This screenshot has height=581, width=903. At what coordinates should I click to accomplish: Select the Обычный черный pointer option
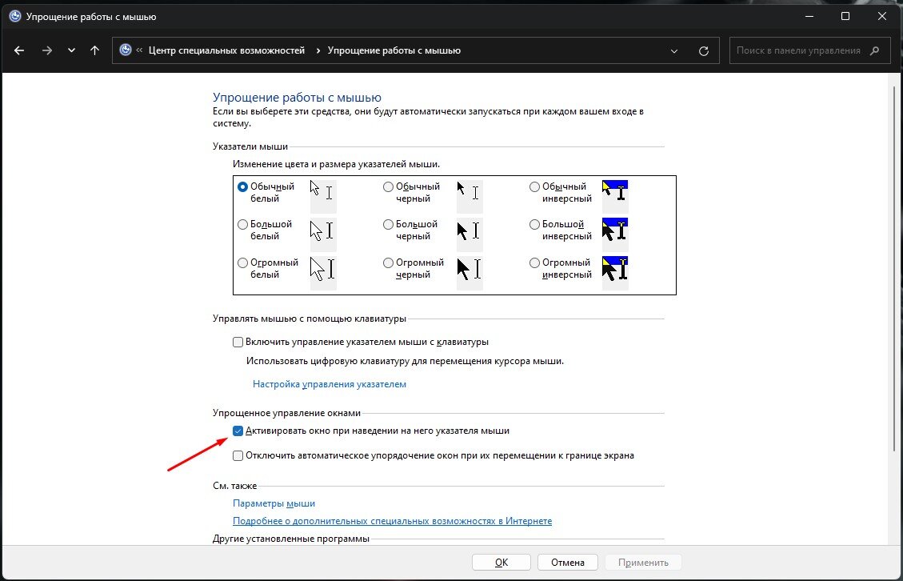pos(388,186)
